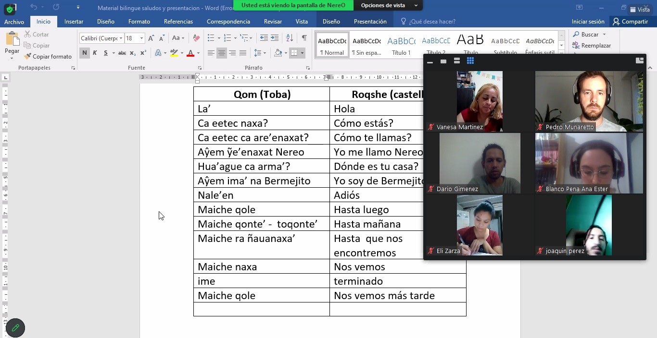Screen dimensions: 657x338
Task: Open the Referencias ribbon tab
Action: point(178,22)
